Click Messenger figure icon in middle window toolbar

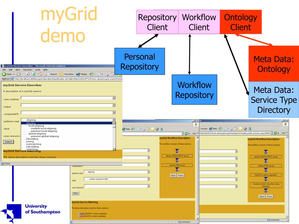[161, 129]
